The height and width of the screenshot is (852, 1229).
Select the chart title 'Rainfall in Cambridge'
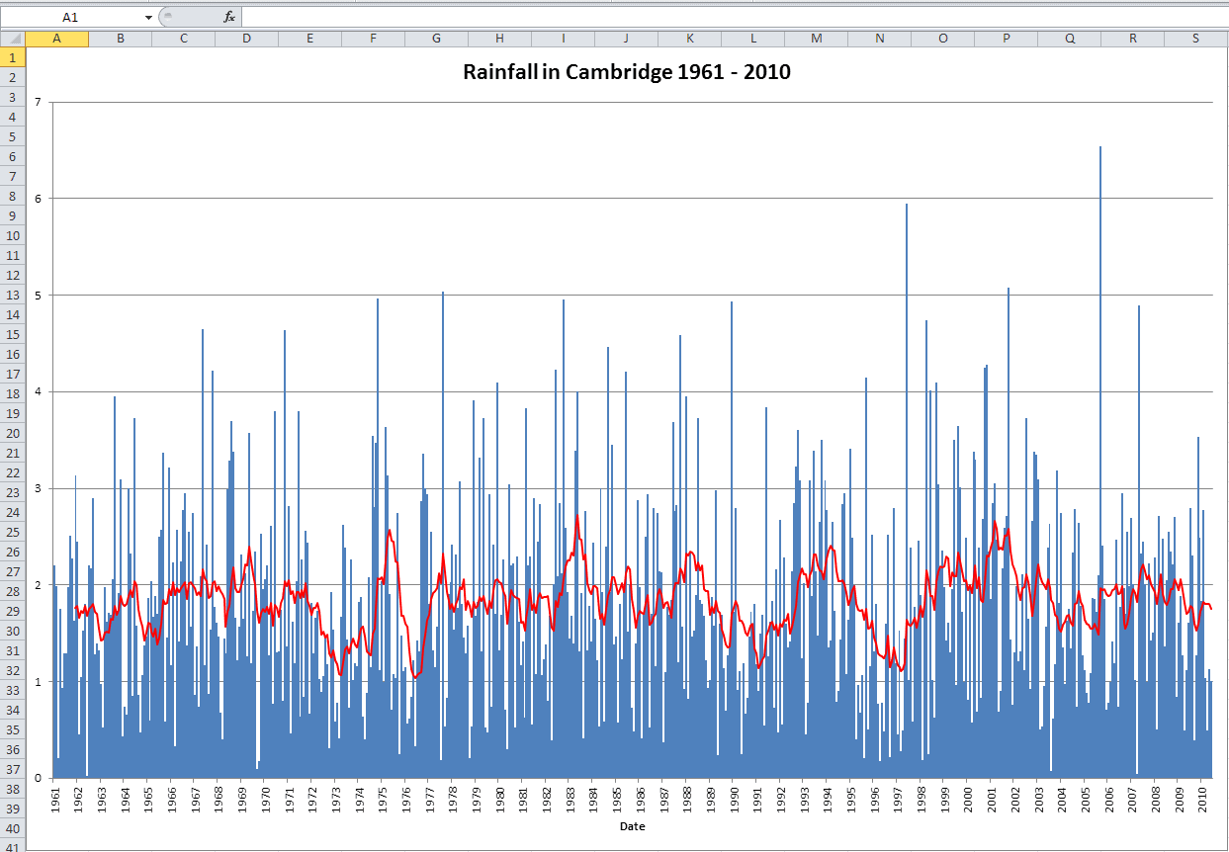627,72
